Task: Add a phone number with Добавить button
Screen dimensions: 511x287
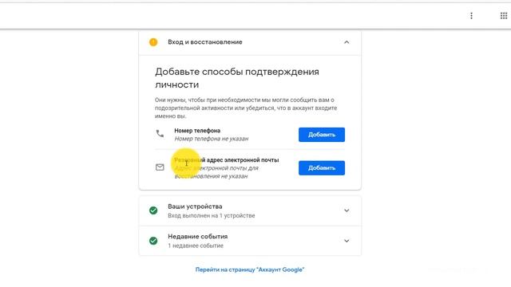Action: tap(322, 135)
